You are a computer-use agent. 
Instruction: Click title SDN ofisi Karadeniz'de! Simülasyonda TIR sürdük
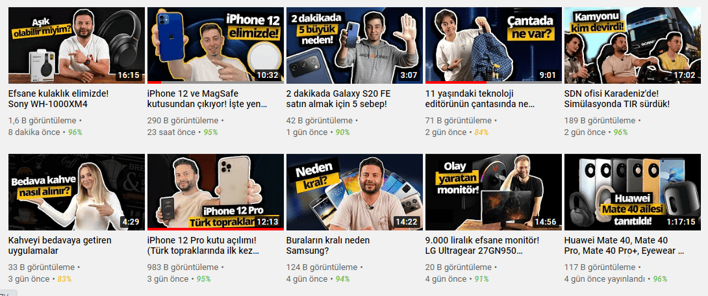click(x=617, y=99)
